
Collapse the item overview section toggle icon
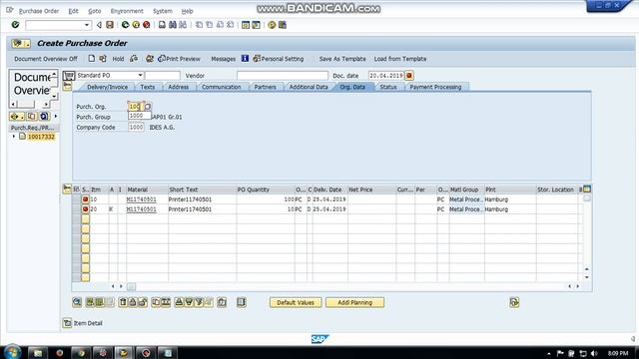tap(67, 188)
